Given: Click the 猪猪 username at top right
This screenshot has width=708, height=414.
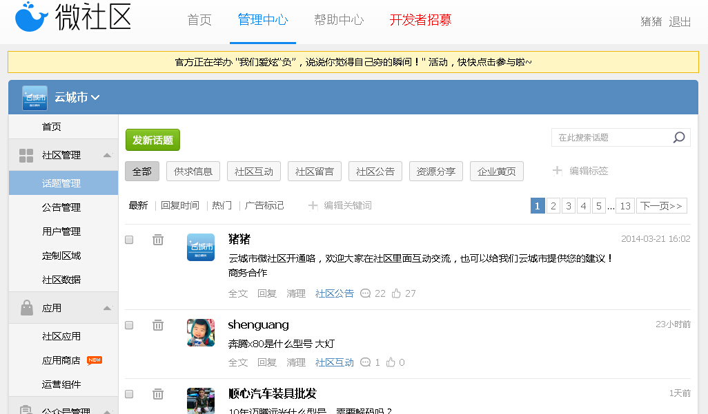Looking at the screenshot, I should click(x=651, y=21).
